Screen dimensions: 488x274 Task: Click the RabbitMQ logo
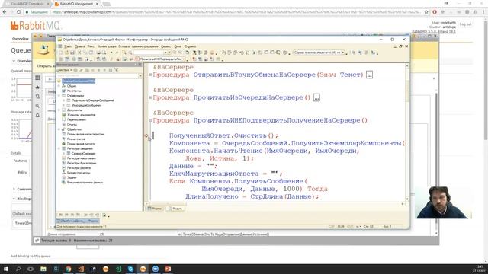point(36,25)
